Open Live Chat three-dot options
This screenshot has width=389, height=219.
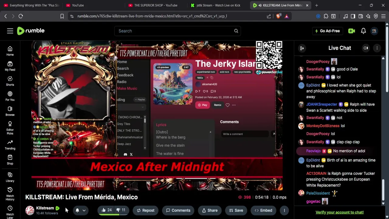point(377,48)
